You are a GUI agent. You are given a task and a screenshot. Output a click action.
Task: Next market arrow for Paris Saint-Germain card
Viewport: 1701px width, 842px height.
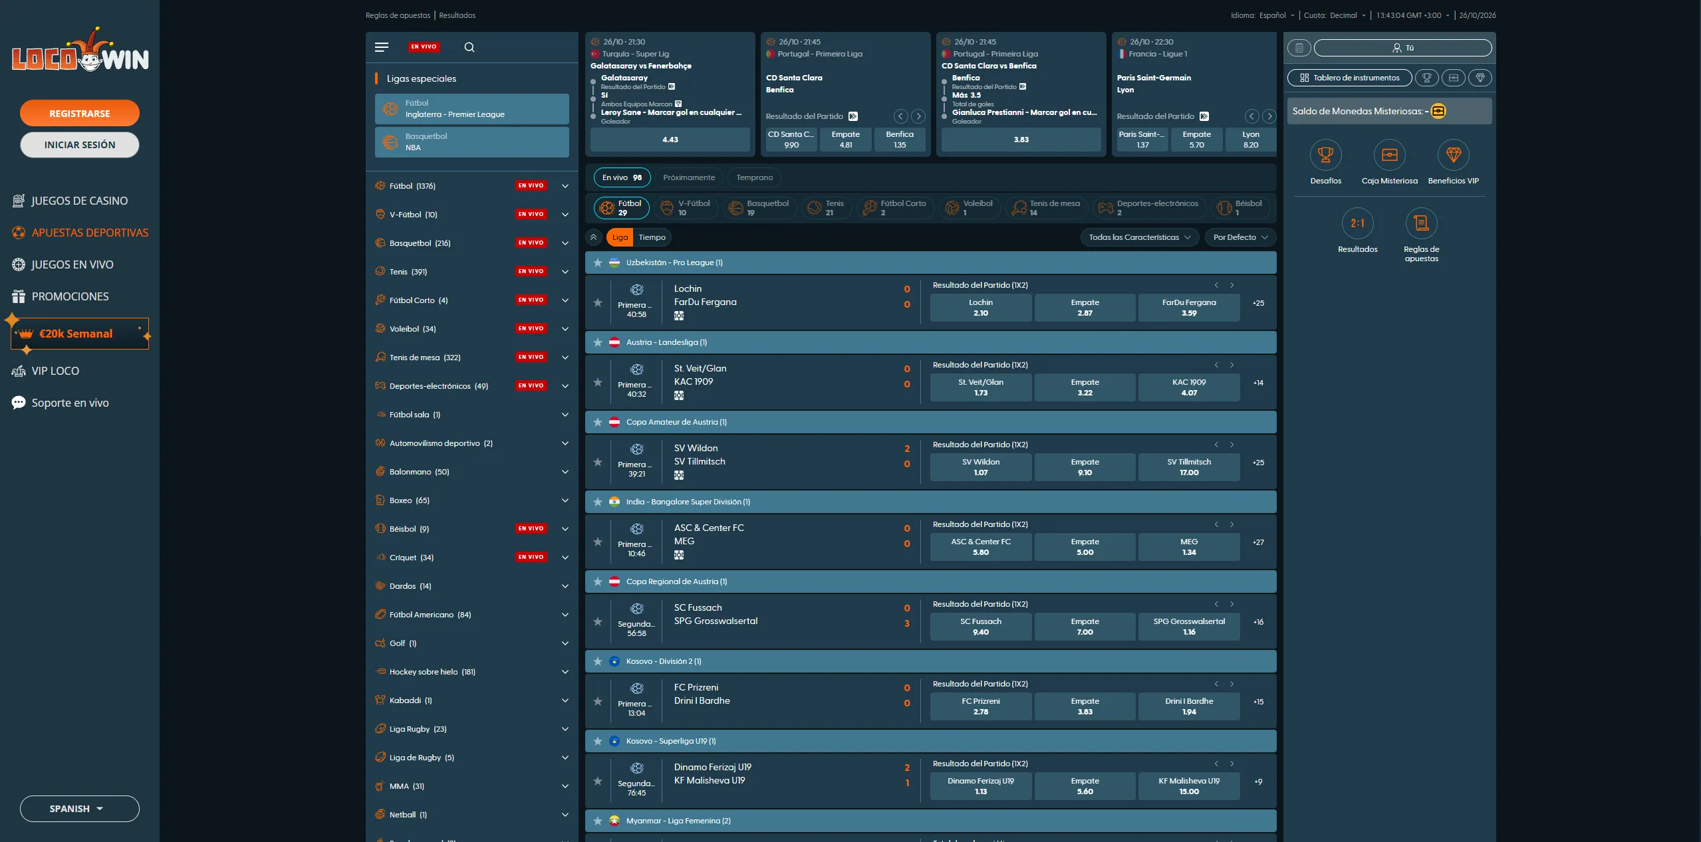point(1269,116)
